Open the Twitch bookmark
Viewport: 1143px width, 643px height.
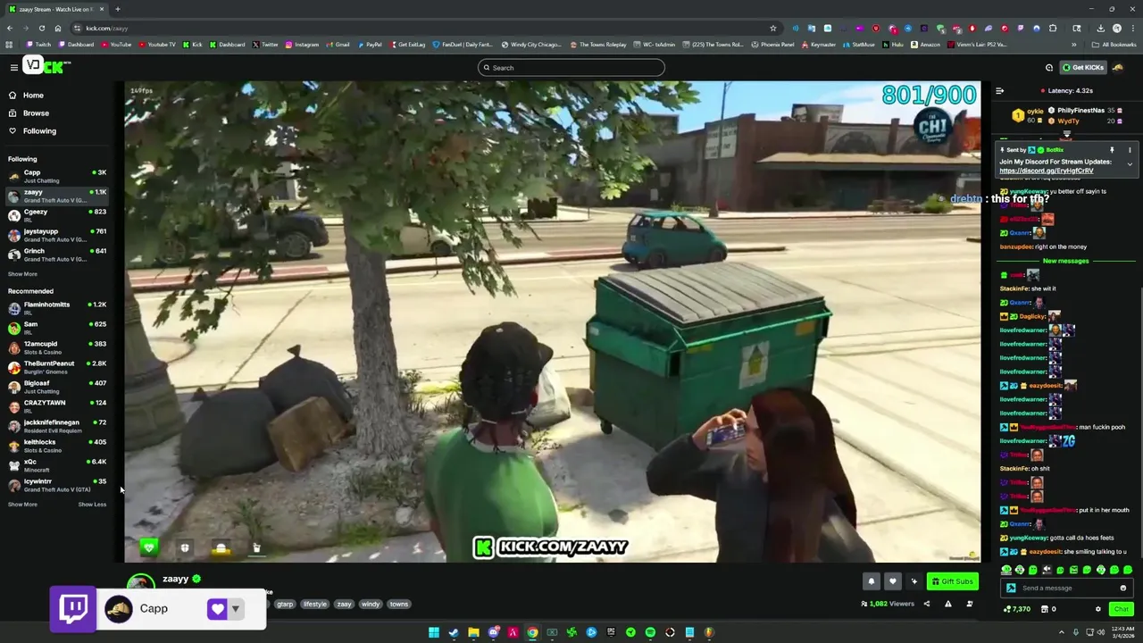tap(38, 45)
